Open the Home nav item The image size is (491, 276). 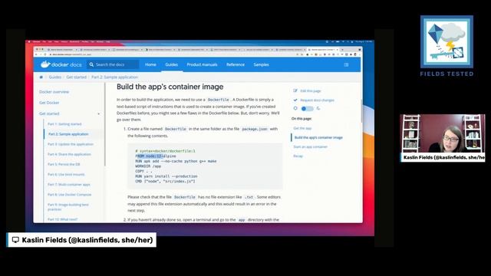coord(150,64)
